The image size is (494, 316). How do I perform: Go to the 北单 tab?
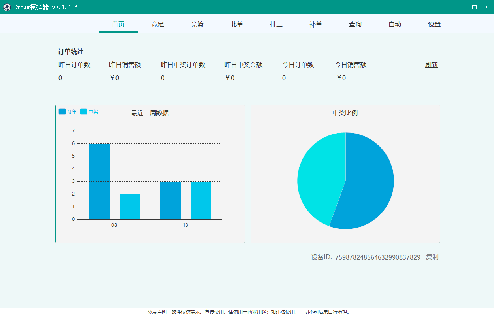click(237, 24)
